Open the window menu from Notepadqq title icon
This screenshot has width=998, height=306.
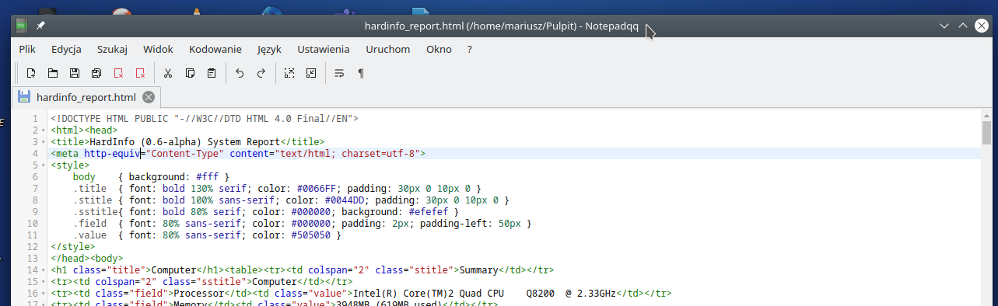coord(22,26)
